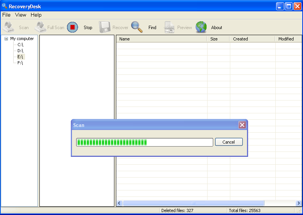Click the horizontal scrollbar thumb
The height and width of the screenshot is (215, 303).
tap(194, 203)
